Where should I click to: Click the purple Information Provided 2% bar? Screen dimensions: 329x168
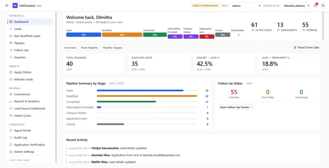click(175, 37)
